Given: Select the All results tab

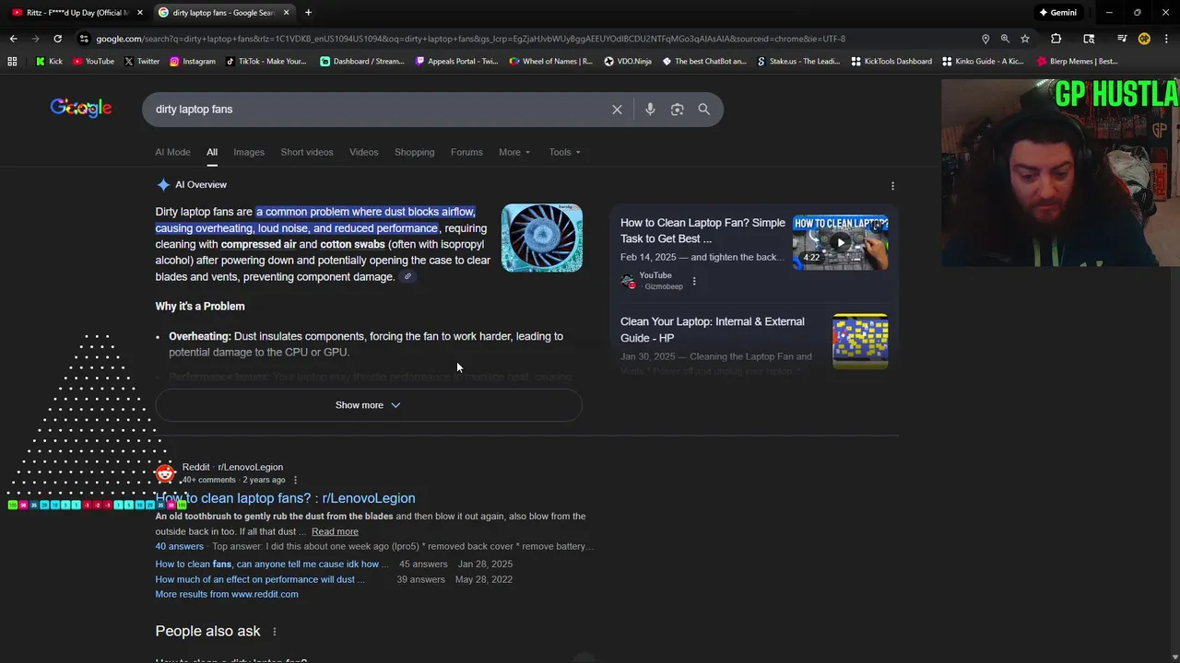Looking at the screenshot, I should tap(212, 153).
